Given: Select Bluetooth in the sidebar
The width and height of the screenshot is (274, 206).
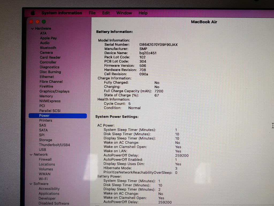Looking at the screenshot, I should coord(48,48).
